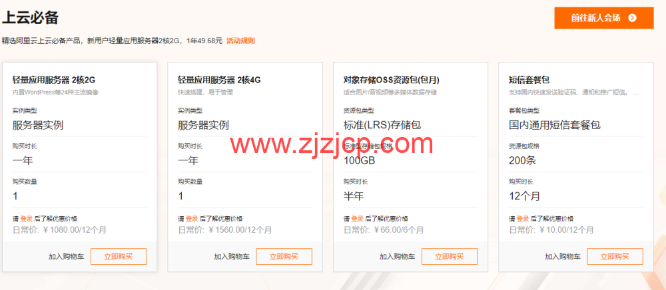
Task: Select the 对象存储OSS资源包(包月) title
Action: pos(391,80)
